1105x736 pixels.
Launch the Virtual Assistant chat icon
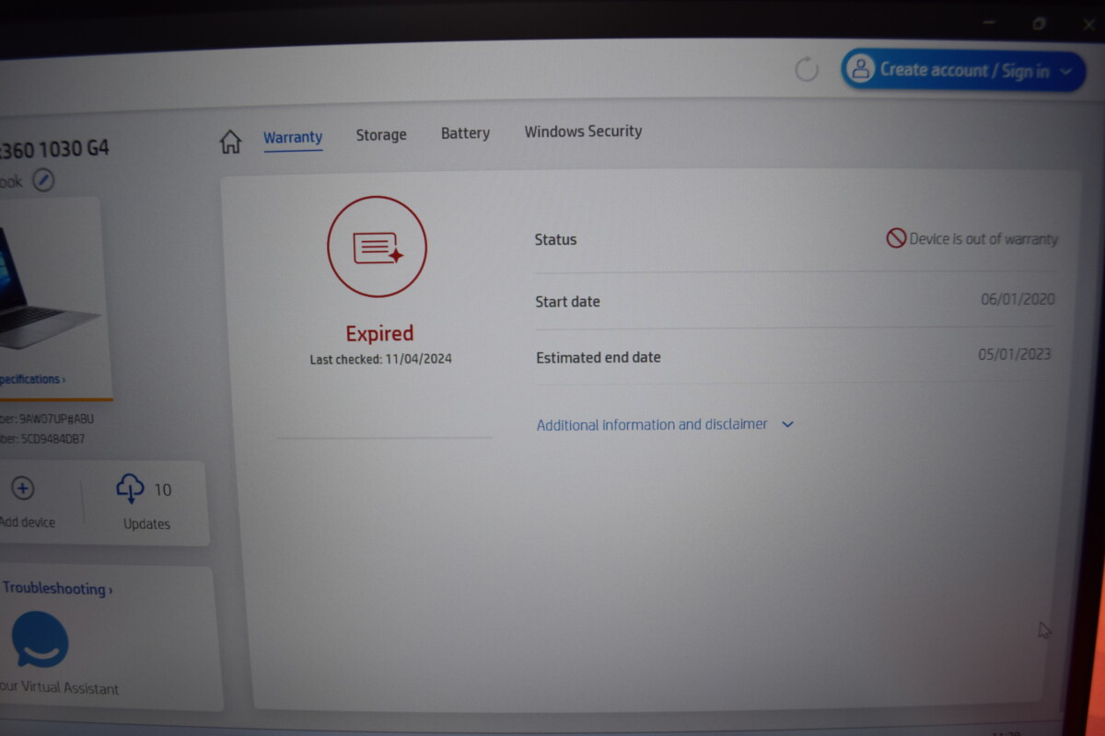pos(40,639)
